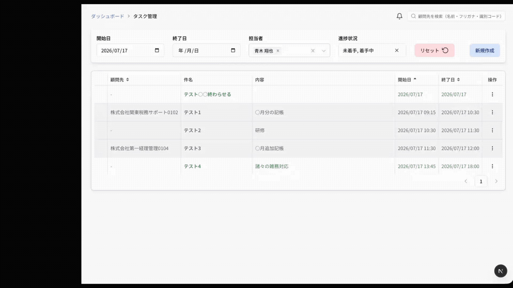Navigate to ダッシュボード breadcrumb link
Viewport: 513px width, 288px height.
pyautogui.click(x=107, y=16)
